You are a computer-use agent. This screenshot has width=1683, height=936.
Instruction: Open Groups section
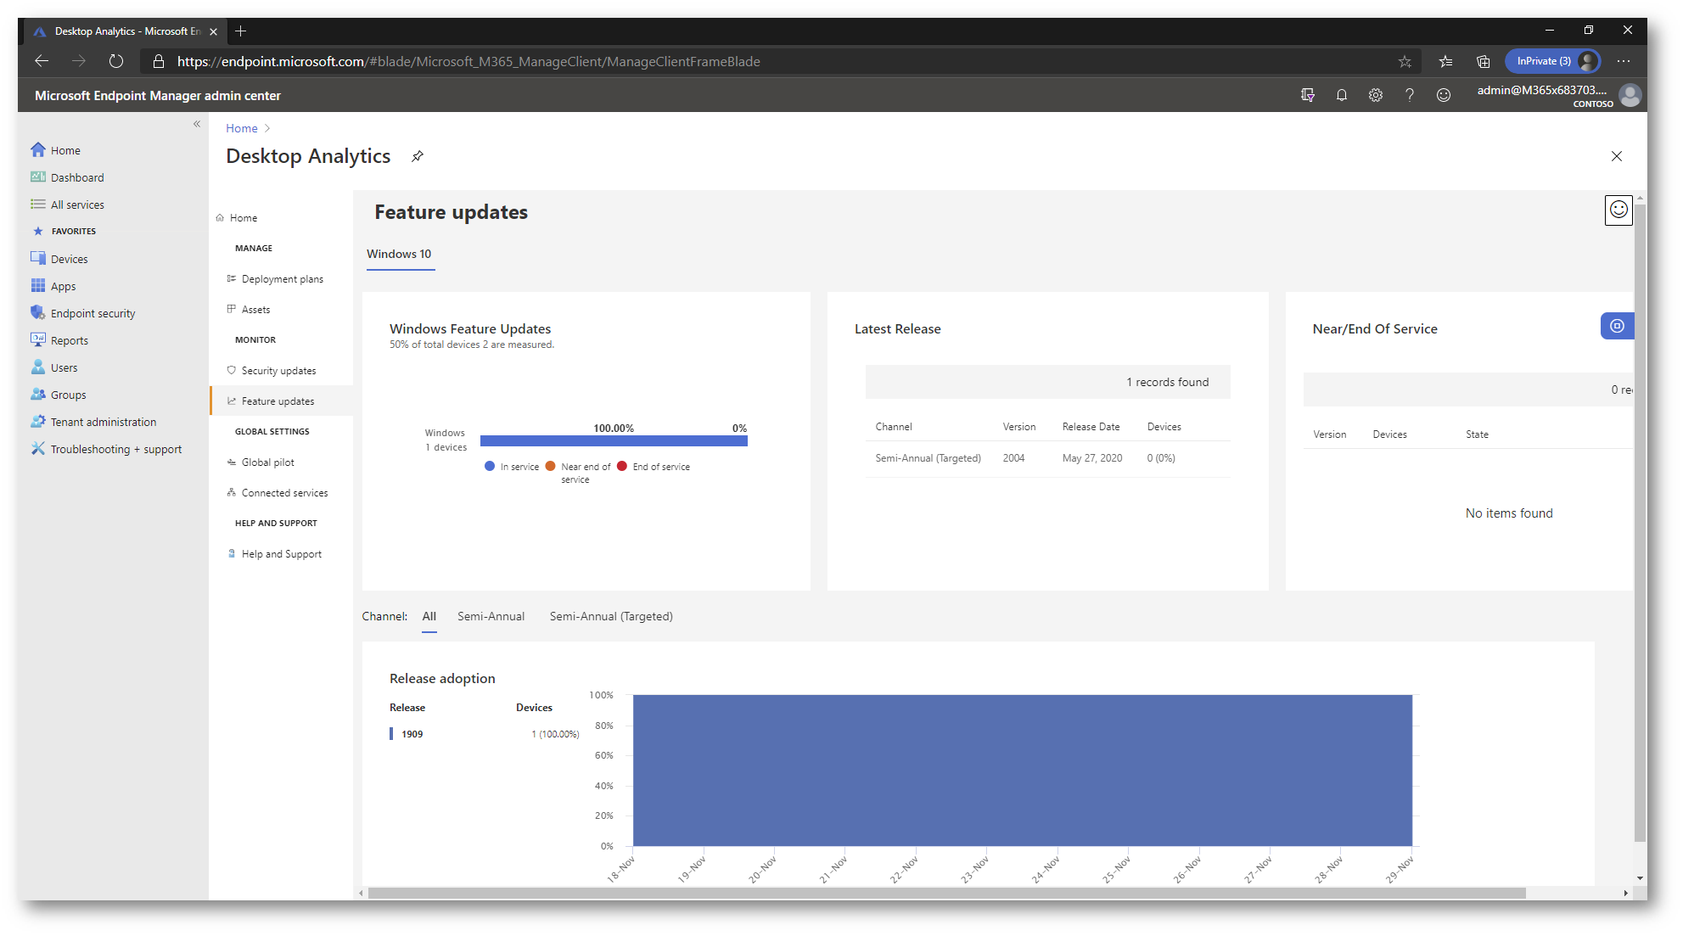click(68, 395)
